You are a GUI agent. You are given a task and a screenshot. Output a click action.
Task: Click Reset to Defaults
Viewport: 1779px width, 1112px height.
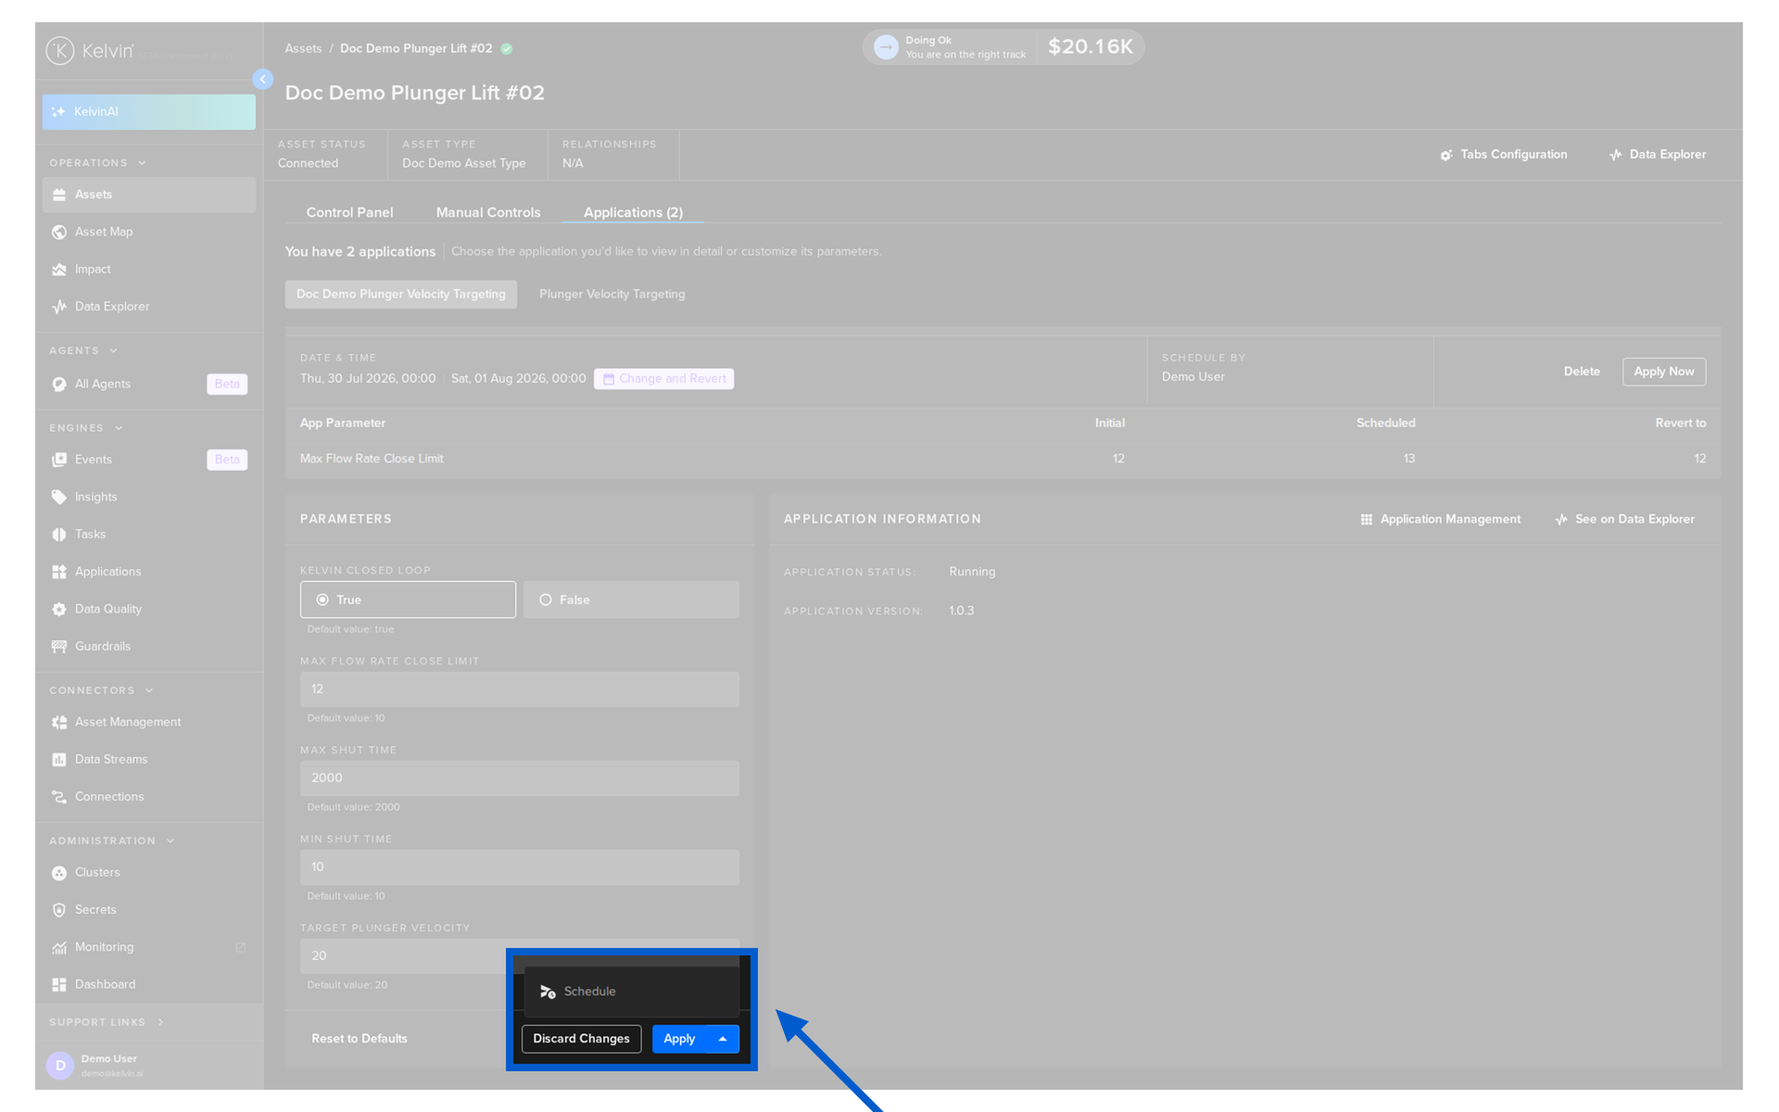360,1039
